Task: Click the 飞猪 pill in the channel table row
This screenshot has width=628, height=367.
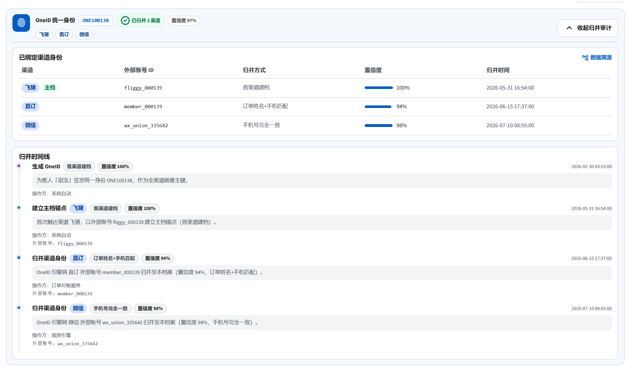Action: coord(30,88)
